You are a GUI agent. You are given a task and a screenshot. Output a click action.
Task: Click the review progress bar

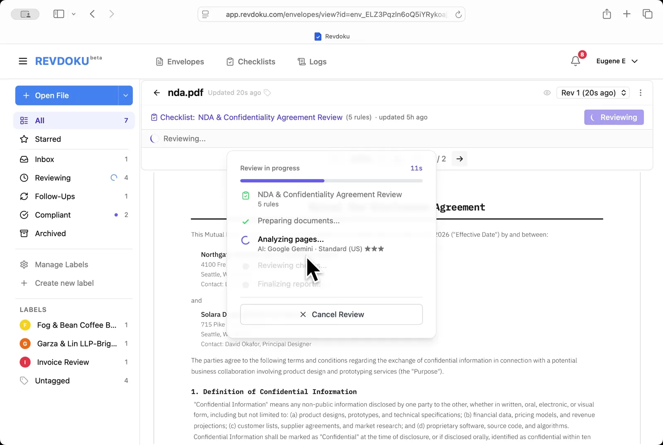coord(331,181)
